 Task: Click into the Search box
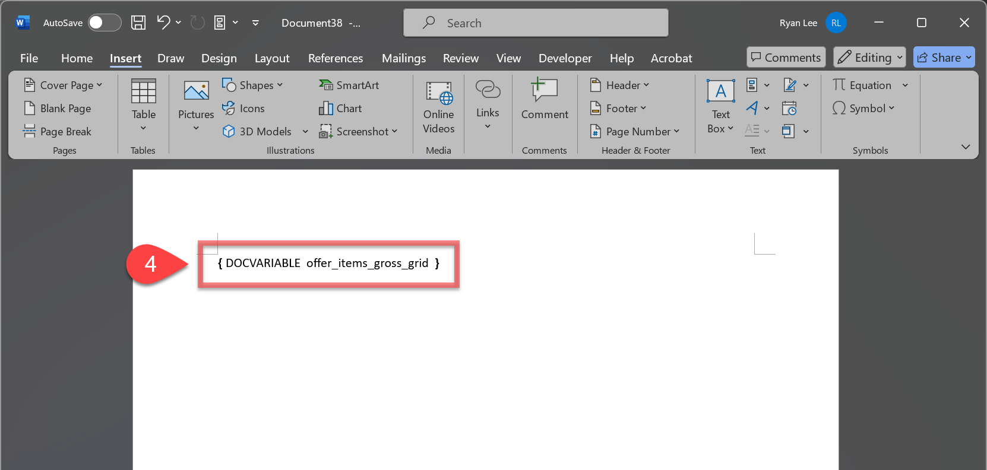coord(536,23)
